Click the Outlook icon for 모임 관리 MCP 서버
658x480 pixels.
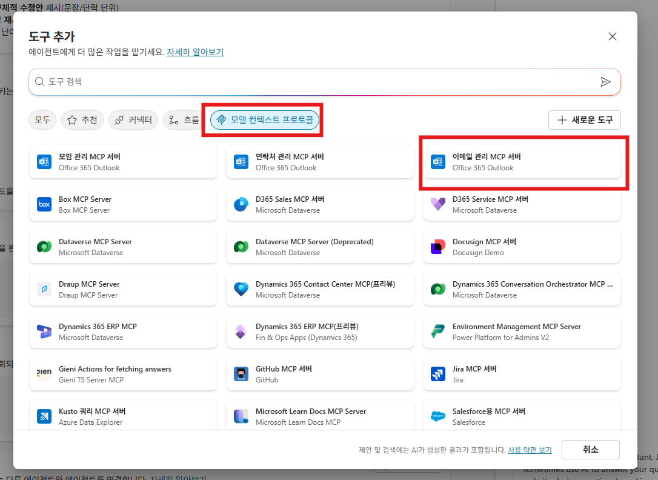(44, 162)
